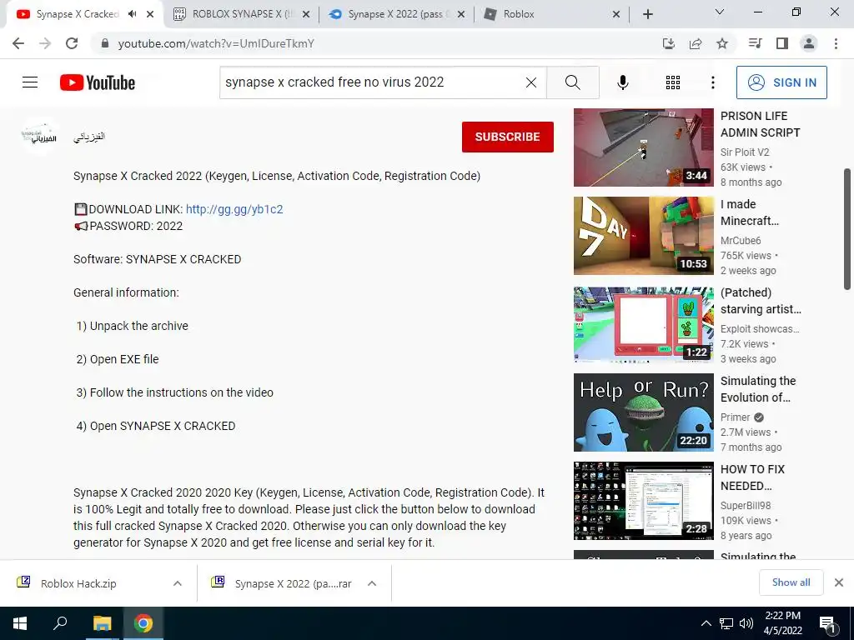Click the Chrome taskbar icon

[143, 623]
